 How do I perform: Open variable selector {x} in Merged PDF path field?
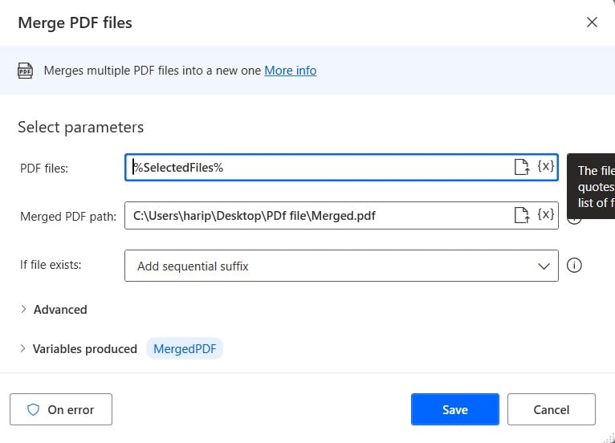[546, 214]
